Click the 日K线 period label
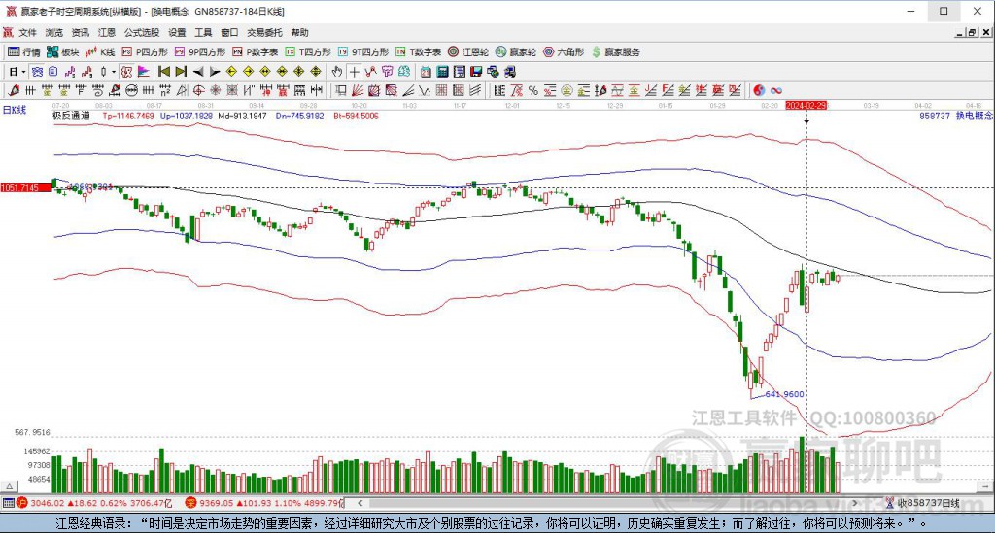Screen dimensions: 995x533 [15, 110]
